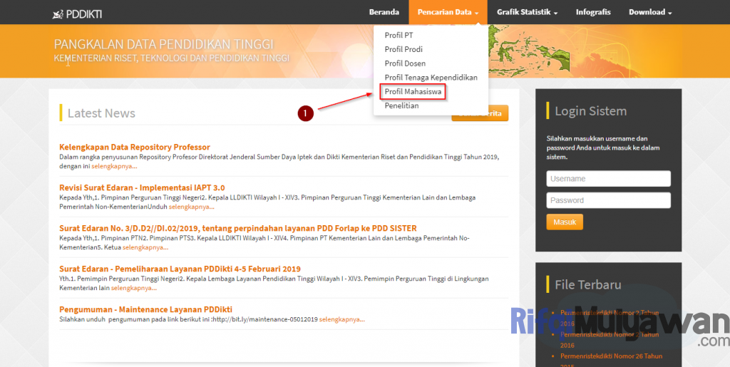Select Profil PT from dropdown
The width and height of the screenshot is (730, 367).
click(399, 35)
